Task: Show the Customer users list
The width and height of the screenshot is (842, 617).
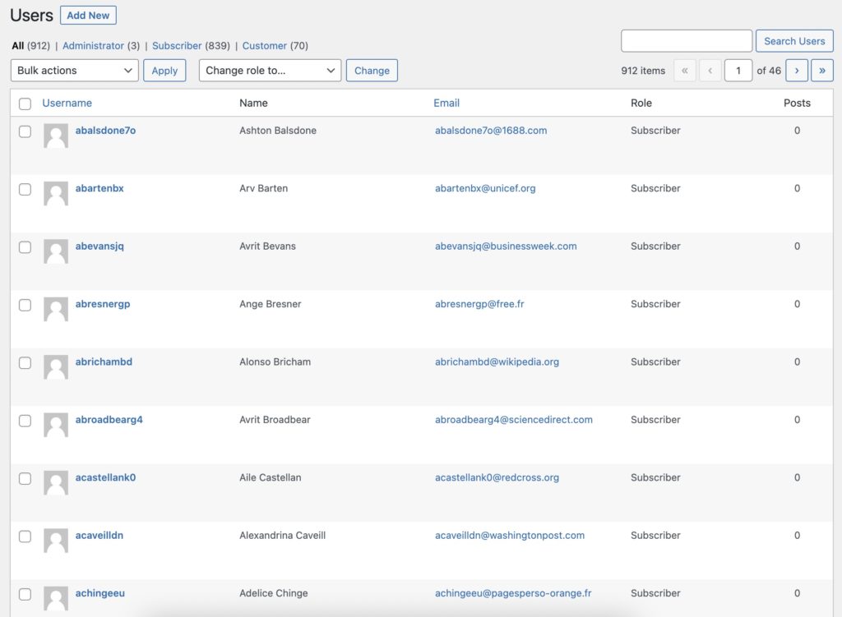Action: tap(263, 45)
